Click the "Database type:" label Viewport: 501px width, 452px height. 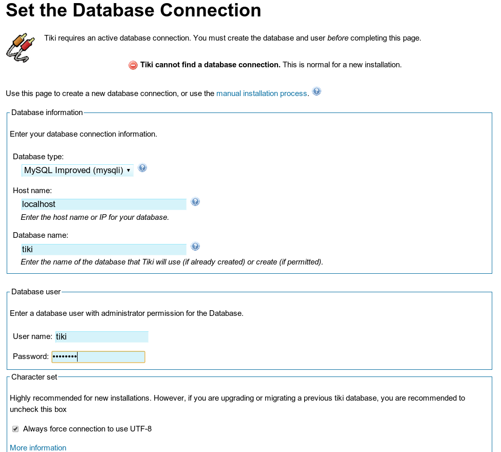(x=38, y=157)
